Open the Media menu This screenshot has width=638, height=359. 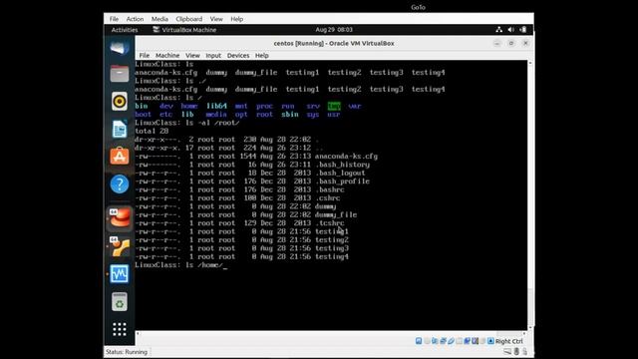[159, 19]
